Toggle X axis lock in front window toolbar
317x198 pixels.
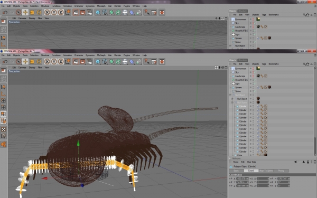[47, 62]
